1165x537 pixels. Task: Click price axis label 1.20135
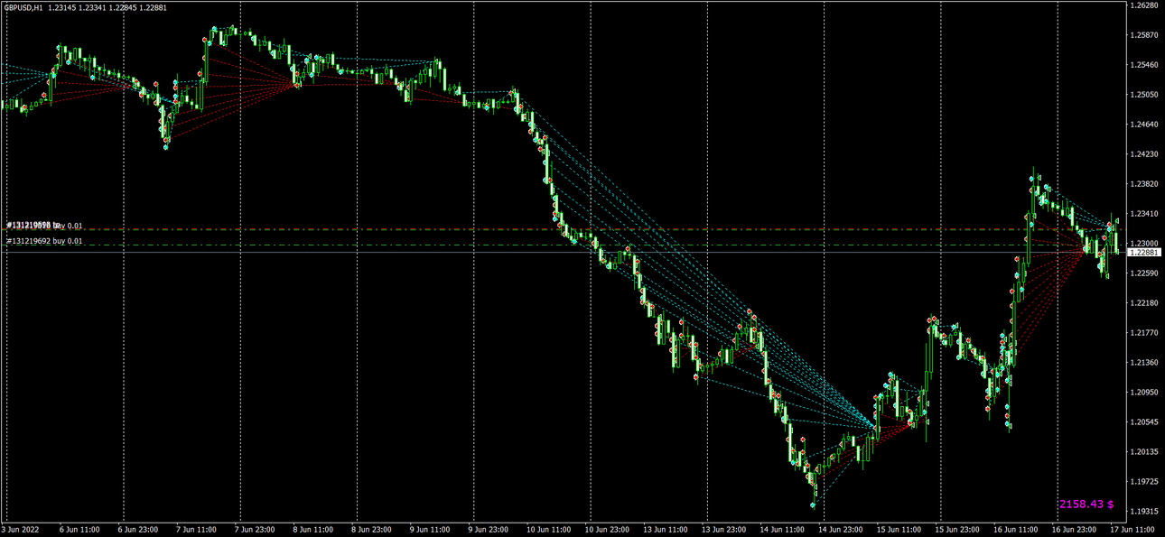[x=1144, y=452]
